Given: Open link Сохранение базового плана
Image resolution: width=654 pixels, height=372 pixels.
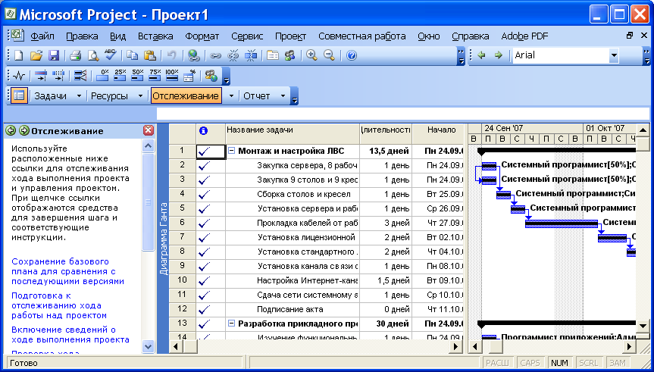Looking at the screenshot, I should [68, 271].
